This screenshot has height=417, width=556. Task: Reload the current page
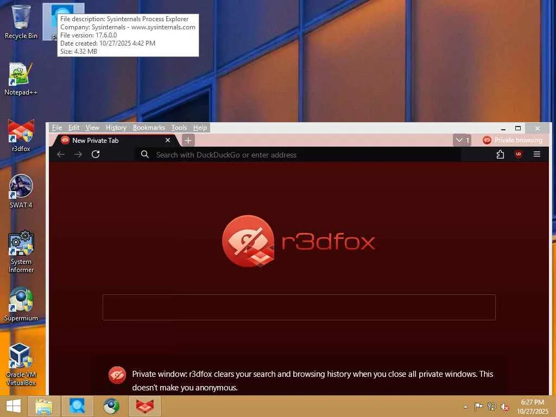(96, 154)
